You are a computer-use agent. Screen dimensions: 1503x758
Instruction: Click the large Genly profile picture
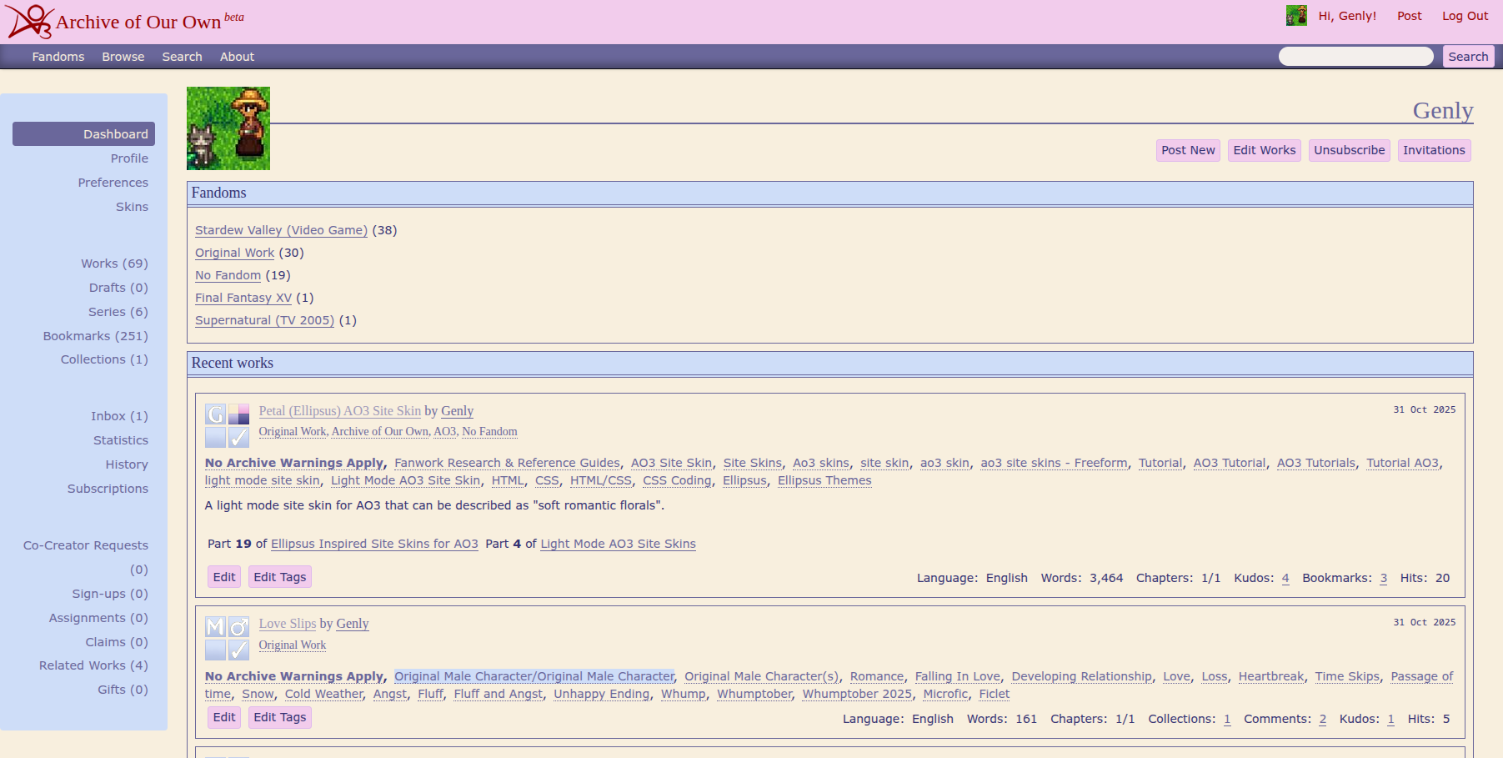[x=228, y=128]
